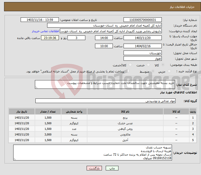201x175 pixels.
Task: Select the خدمت radio button
Action: (x=148, y=65)
